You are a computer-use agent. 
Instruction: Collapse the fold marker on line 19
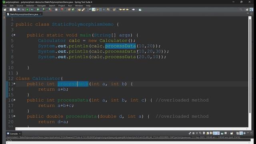coord(14,116)
